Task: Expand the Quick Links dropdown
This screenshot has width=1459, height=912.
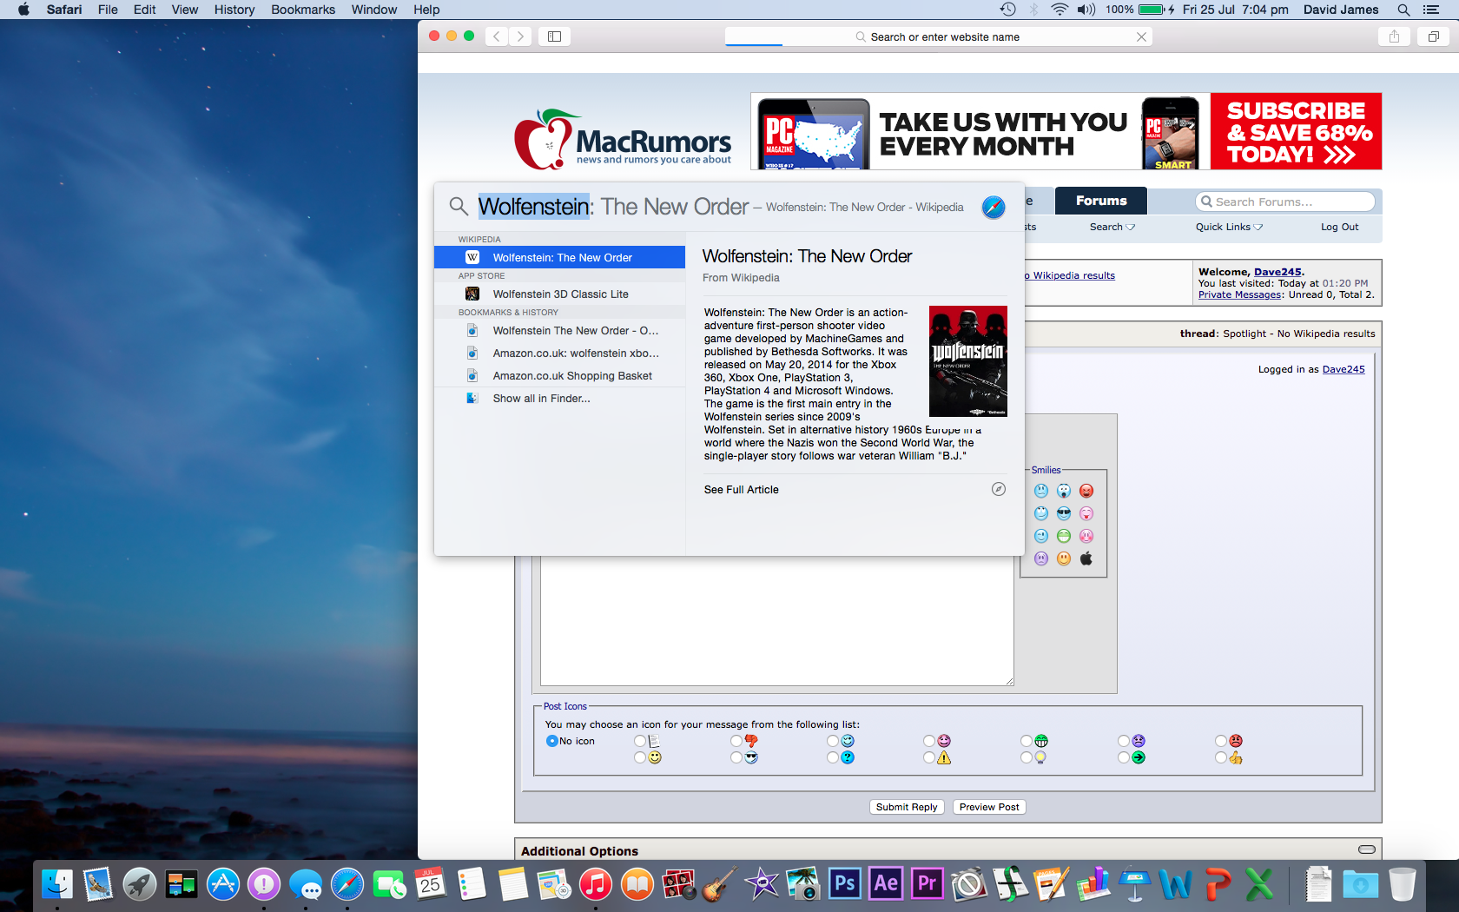Action: (1229, 227)
